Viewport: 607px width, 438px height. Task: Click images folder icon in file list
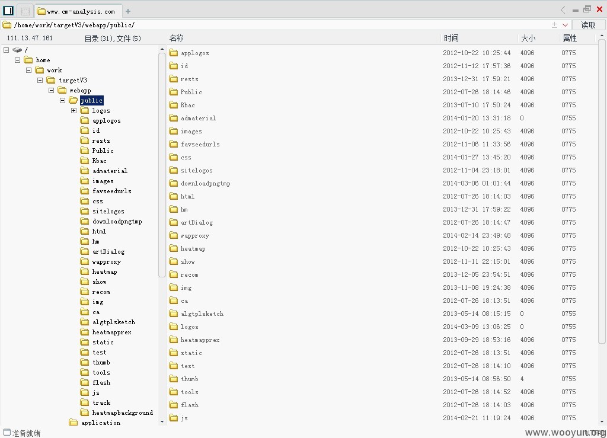174,131
